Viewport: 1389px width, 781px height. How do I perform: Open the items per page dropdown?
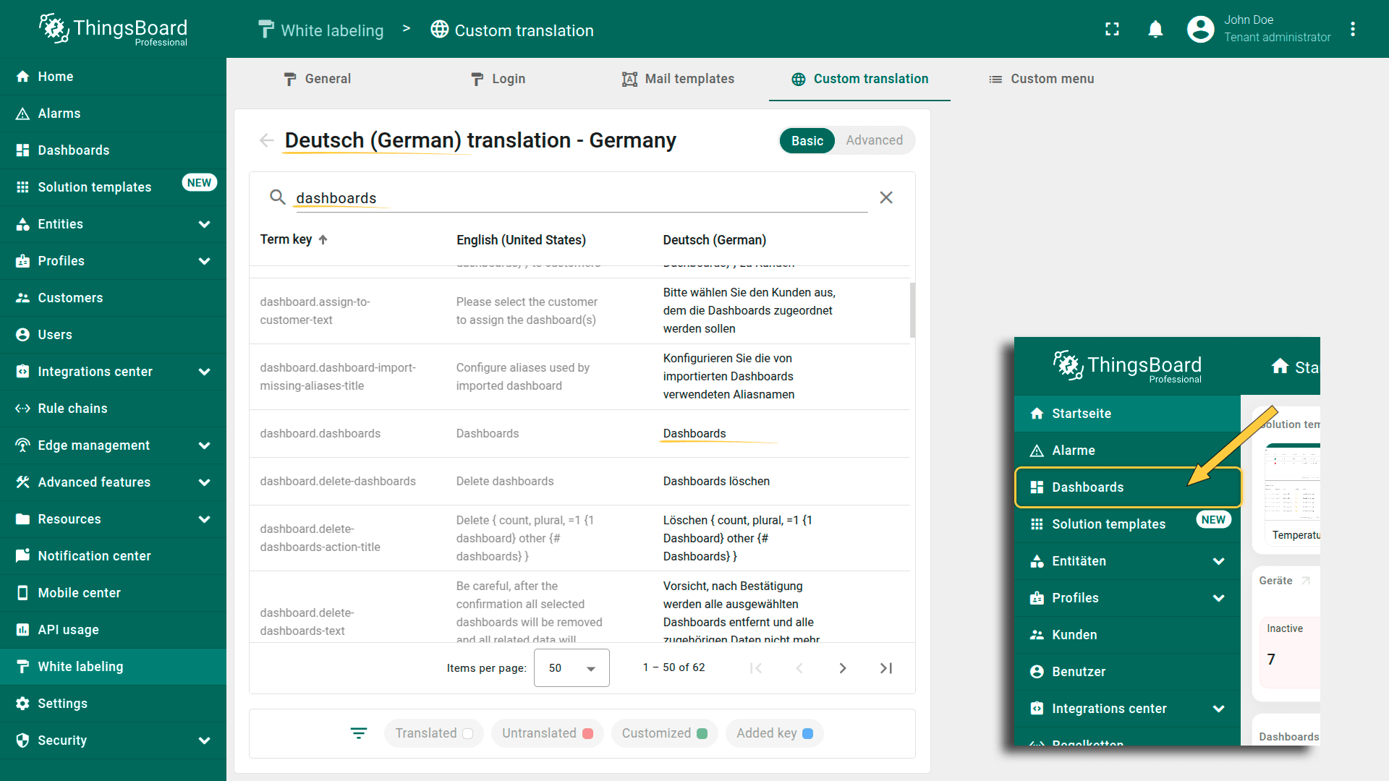click(x=571, y=668)
